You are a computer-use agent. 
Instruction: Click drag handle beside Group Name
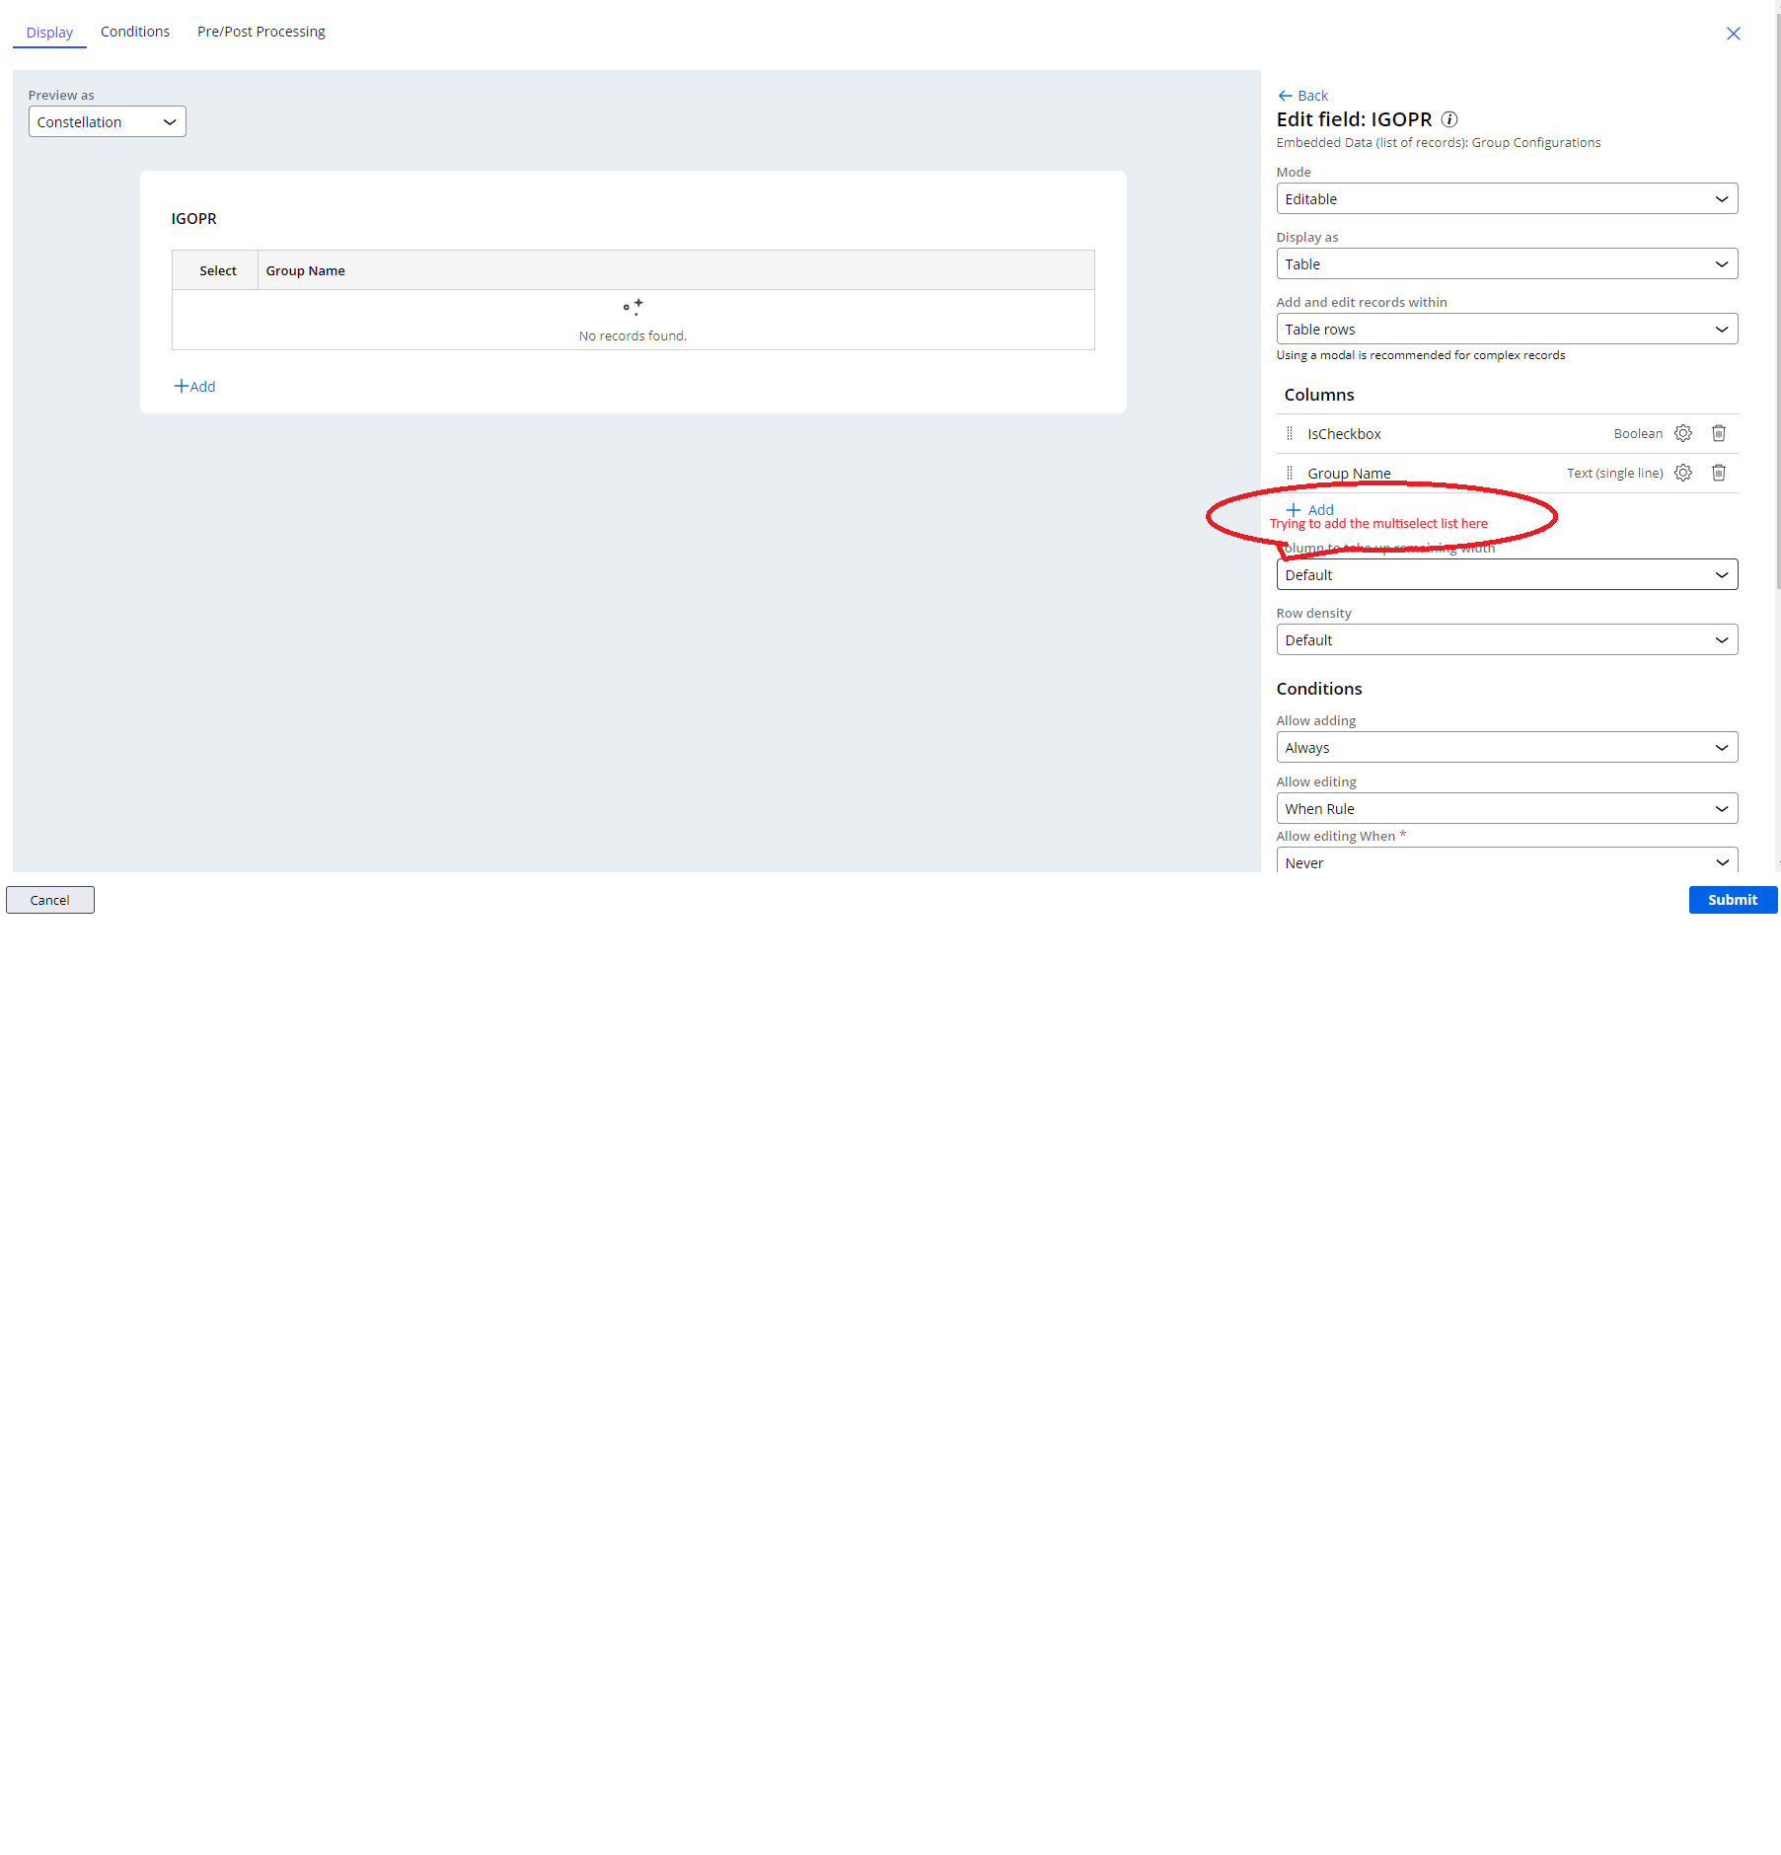(x=1290, y=473)
